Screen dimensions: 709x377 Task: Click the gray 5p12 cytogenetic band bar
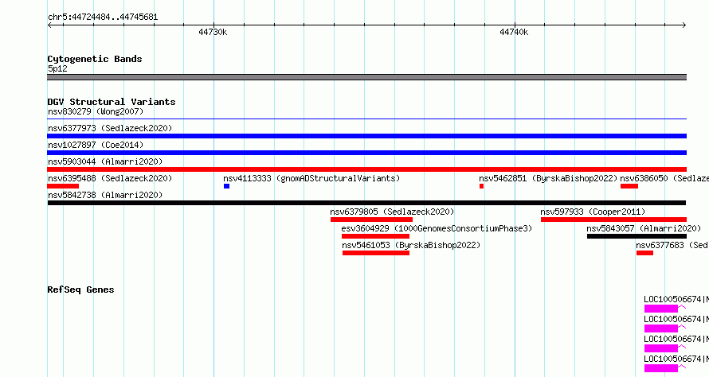(366, 77)
